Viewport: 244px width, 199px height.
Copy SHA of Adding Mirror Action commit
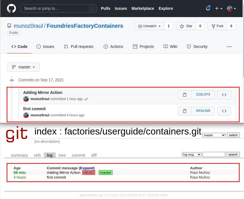185,95
